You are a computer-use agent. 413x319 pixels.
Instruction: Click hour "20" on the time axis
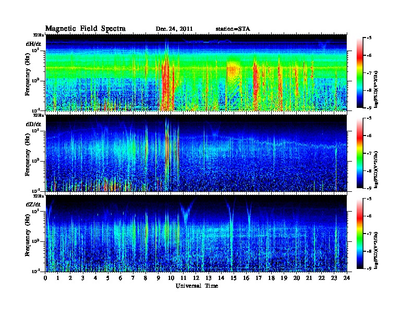pos(297,278)
